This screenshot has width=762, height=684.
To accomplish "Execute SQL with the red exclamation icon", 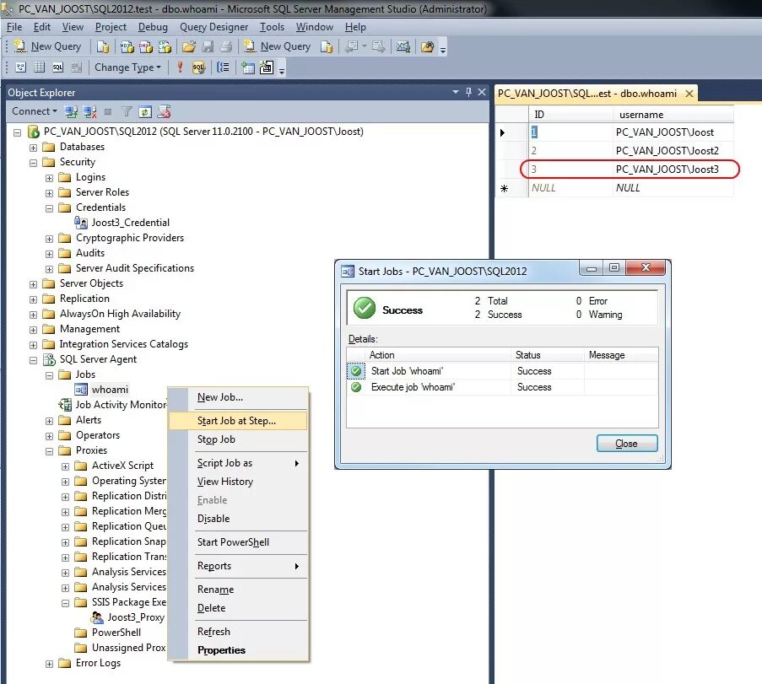I will coord(180,67).
